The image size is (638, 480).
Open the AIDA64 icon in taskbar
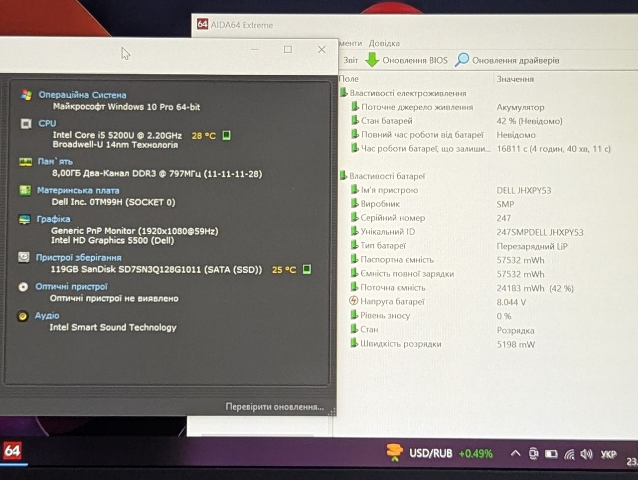tap(12, 451)
